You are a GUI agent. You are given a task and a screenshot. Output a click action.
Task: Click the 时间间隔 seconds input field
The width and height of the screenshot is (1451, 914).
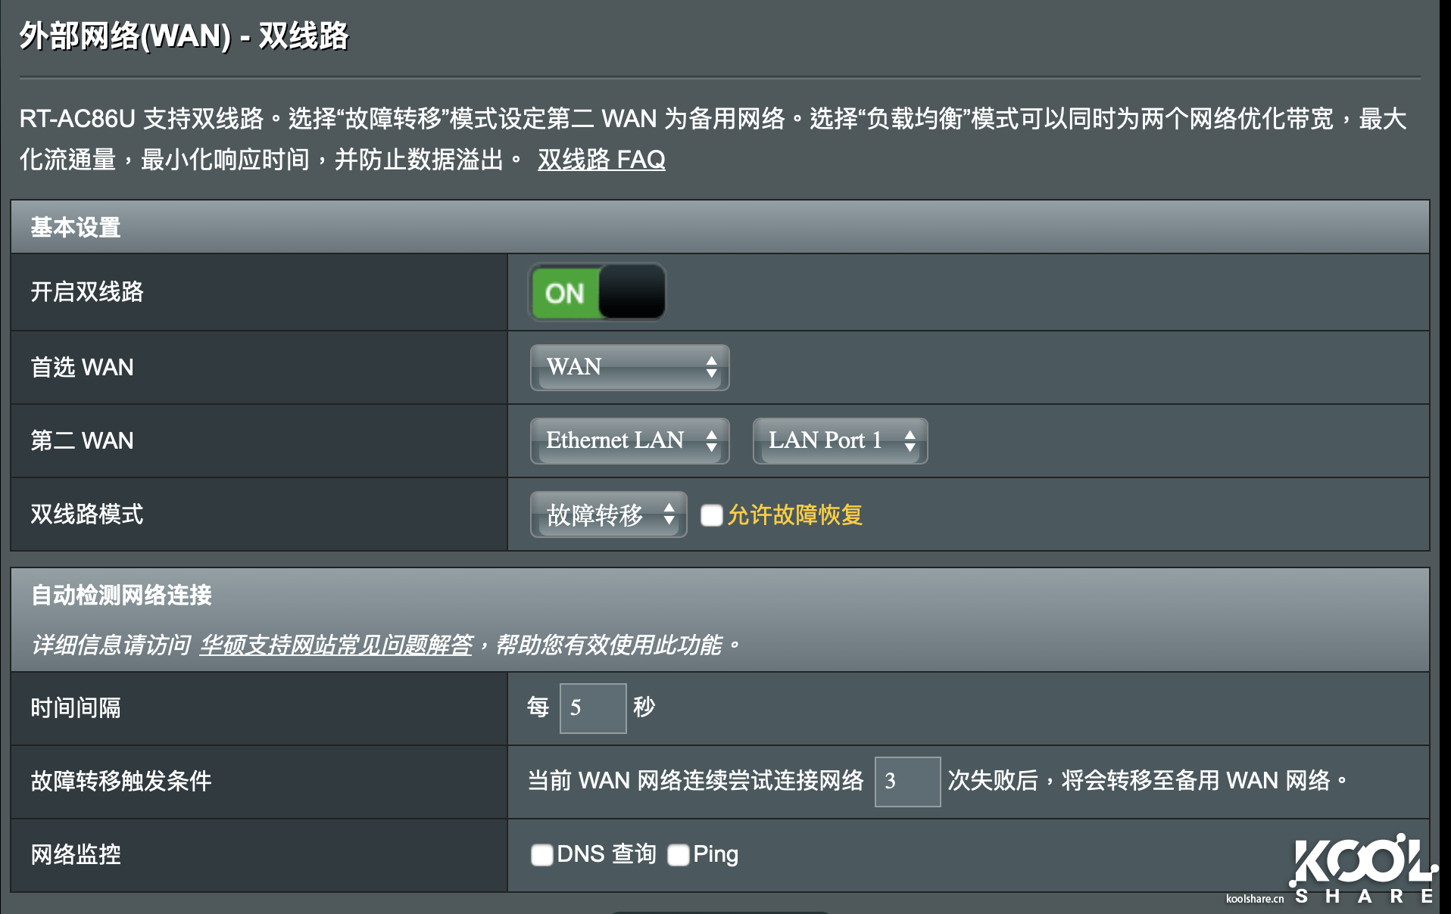pyautogui.click(x=592, y=707)
